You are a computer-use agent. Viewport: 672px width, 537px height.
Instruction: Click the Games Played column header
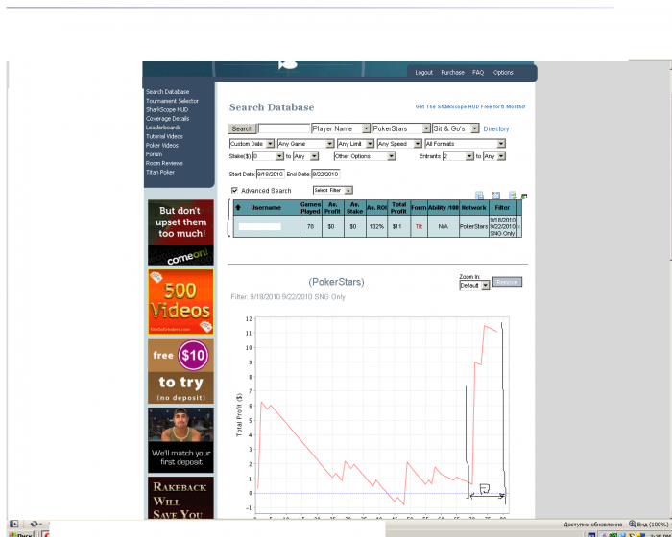pyautogui.click(x=310, y=208)
